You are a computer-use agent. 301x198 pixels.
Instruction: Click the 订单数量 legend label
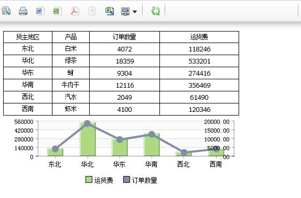click(x=144, y=180)
